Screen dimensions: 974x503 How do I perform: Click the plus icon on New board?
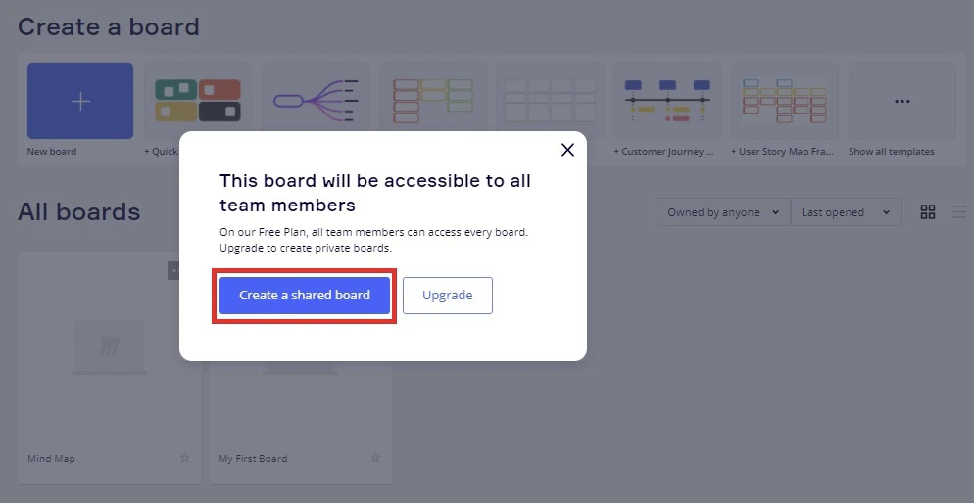click(x=80, y=102)
